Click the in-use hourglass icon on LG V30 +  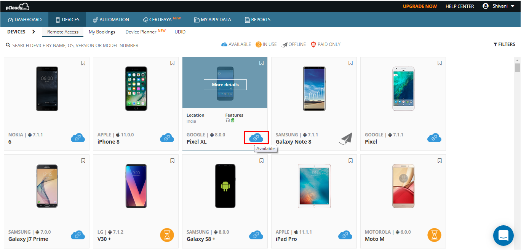(x=167, y=235)
